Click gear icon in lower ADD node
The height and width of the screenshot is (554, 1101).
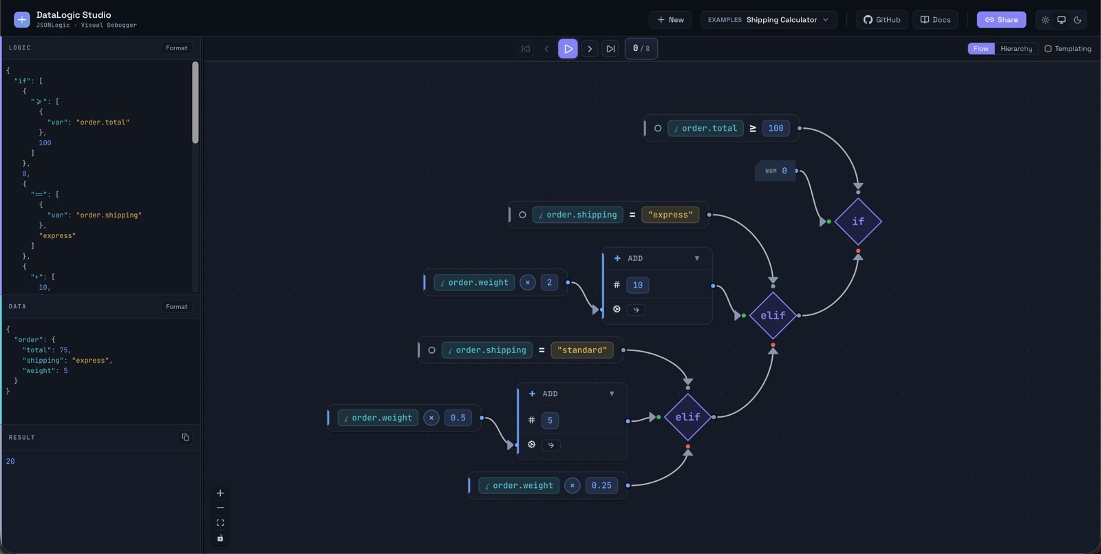(531, 445)
